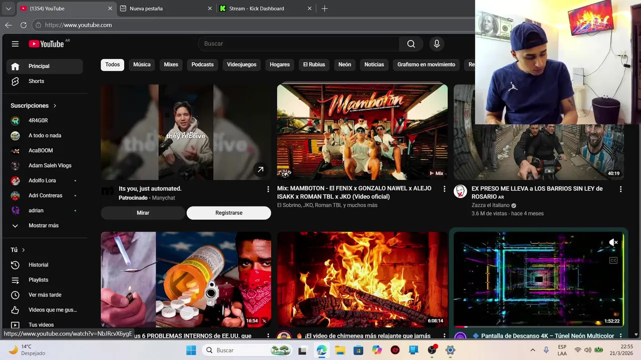Open the MAMBOTON video thumbnail

tap(363, 132)
